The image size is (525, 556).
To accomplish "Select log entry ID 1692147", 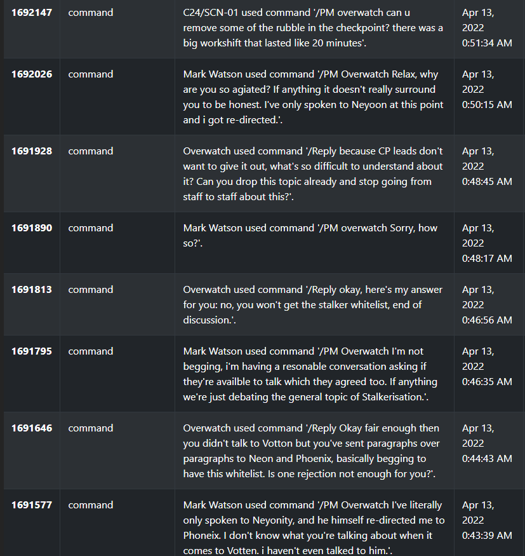I will click(x=32, y=13).
